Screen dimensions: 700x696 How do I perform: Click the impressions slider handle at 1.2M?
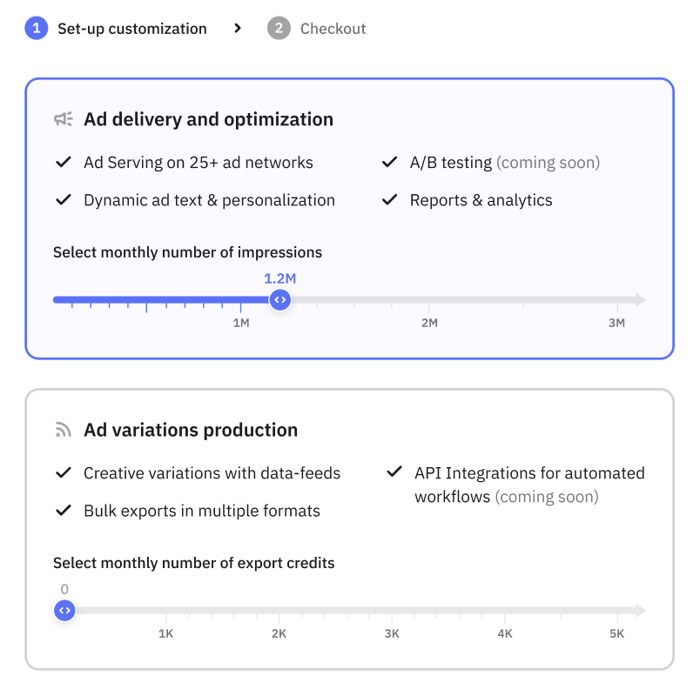tap(279, 299)
